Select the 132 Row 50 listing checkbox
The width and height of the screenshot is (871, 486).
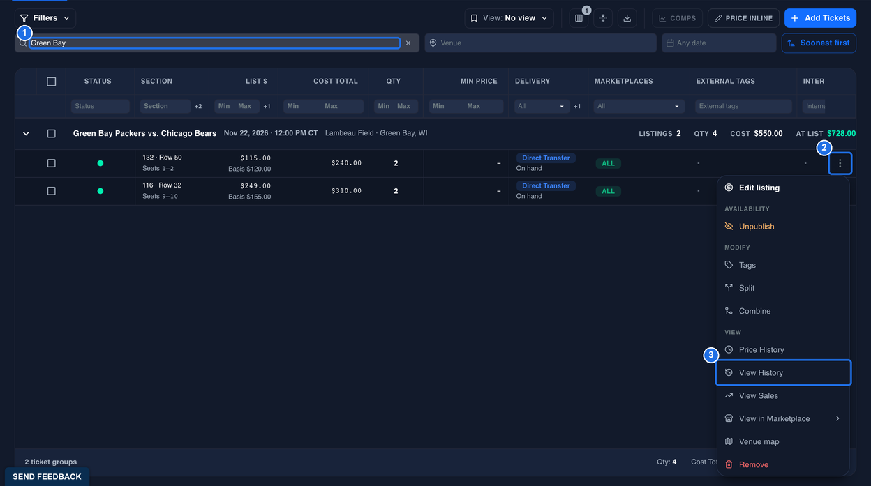[x=51, y=163]
